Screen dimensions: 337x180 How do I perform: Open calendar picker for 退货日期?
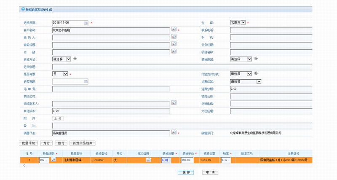86,22
